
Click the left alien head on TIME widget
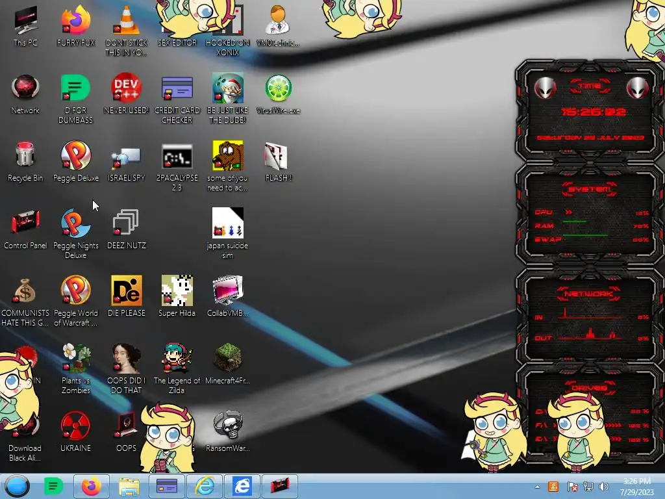click(x=546, y=88)
